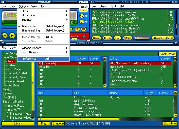Open the Media Library File menu

click(4, 48)
